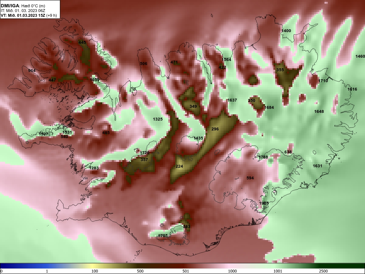Select the 471 height value
This screenshot has height=274, width=365.
(174, 62)
